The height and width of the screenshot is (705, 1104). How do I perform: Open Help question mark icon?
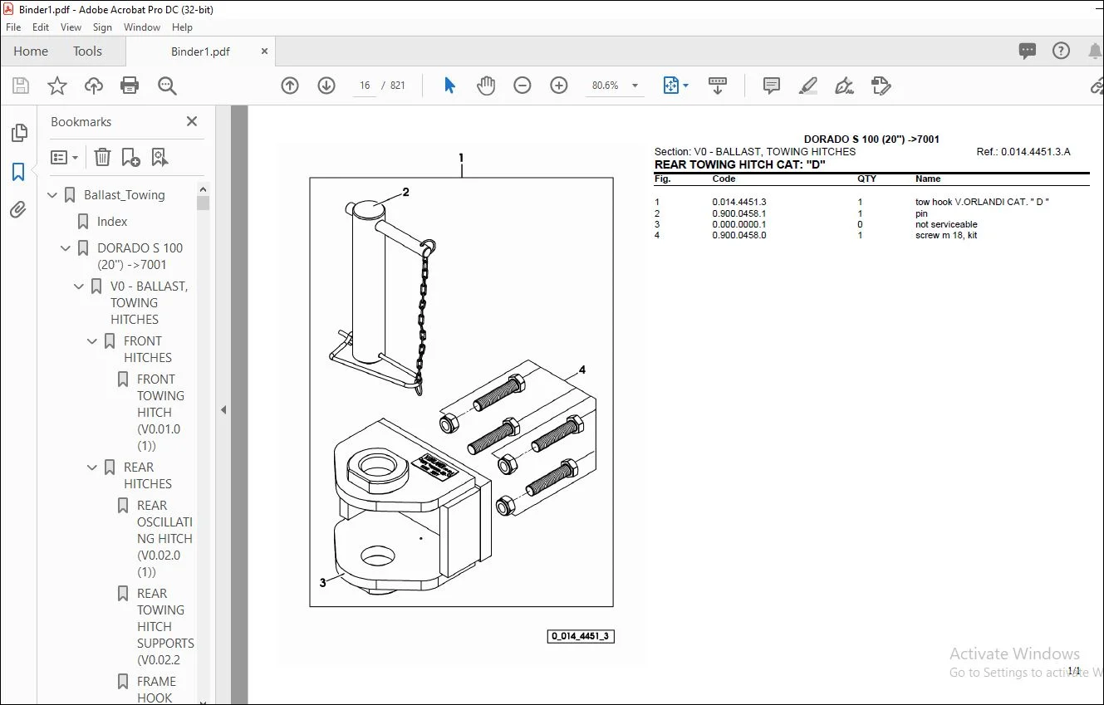(x=1062, y=51)
